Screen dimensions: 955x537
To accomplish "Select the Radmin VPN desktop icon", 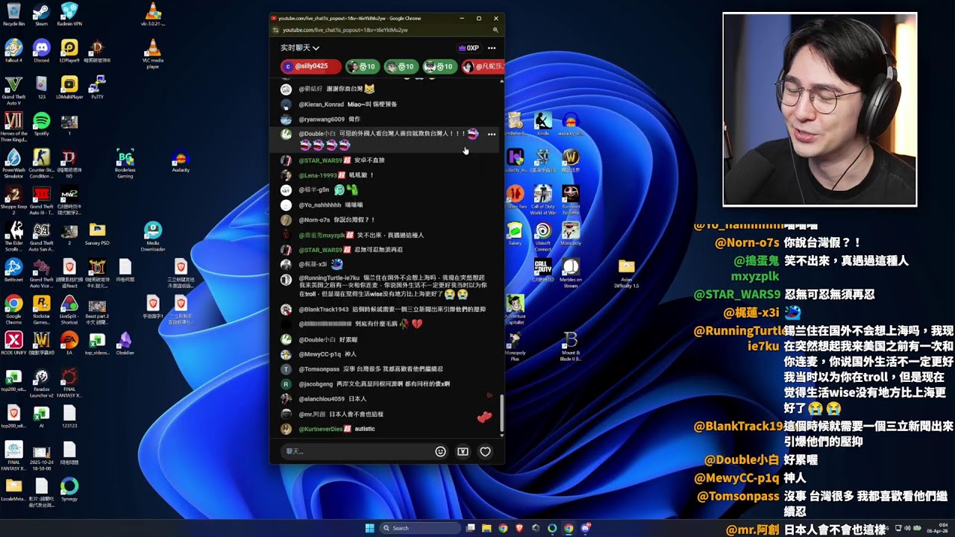I will tap(69, 14).
